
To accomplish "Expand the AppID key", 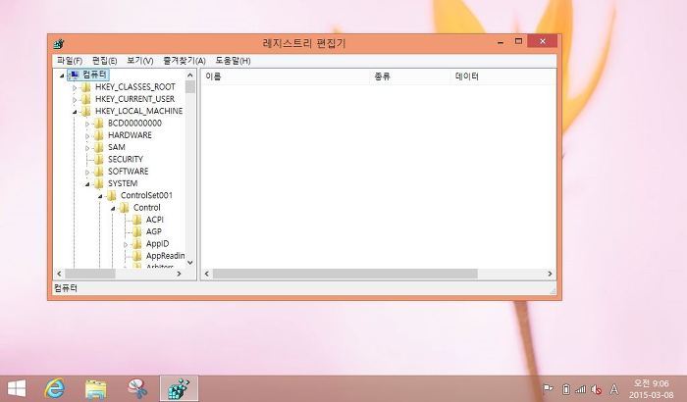I will [x=126, y=244].
